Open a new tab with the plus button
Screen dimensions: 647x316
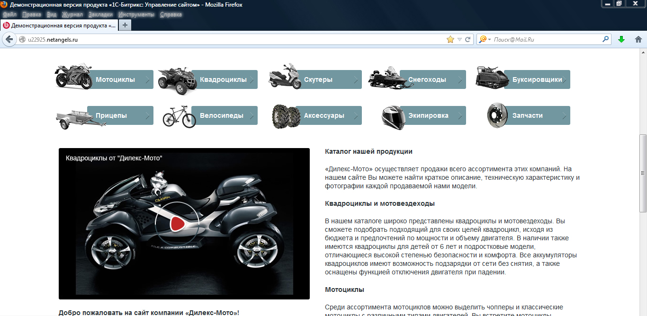124,25
